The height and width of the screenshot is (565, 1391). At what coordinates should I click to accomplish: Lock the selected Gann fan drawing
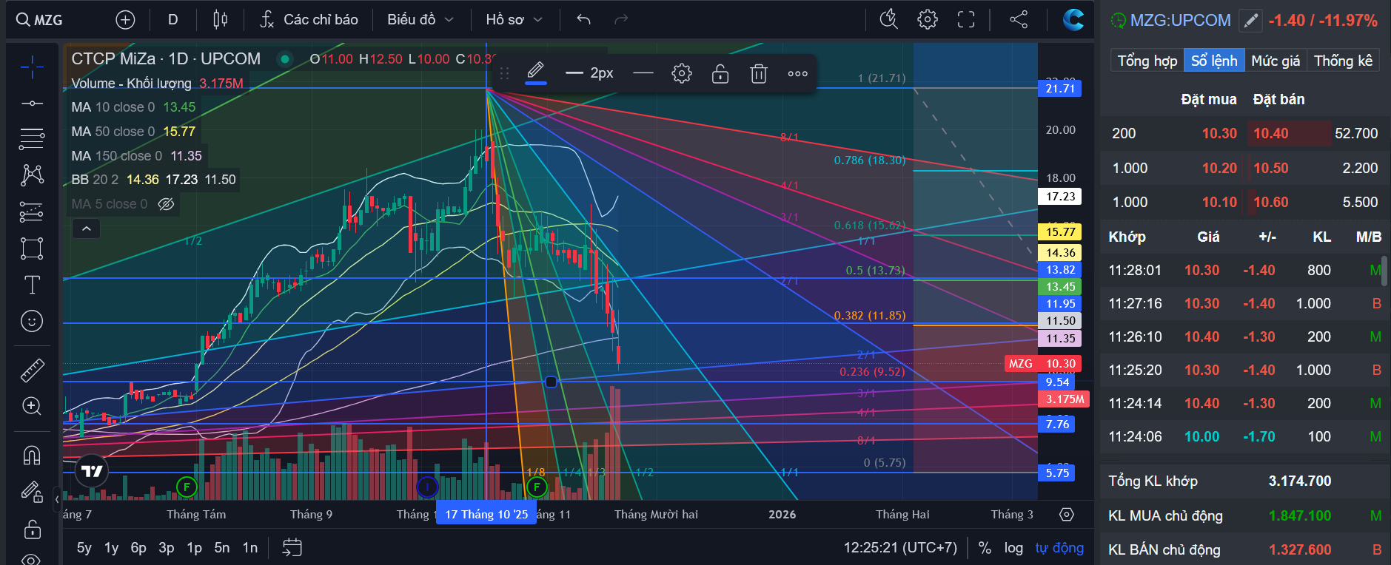(720, 73)
